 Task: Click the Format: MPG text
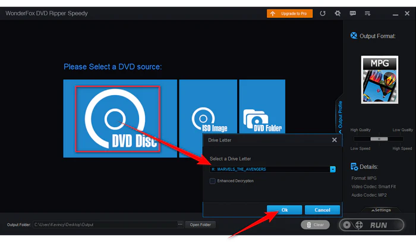[x=364, y=178]
